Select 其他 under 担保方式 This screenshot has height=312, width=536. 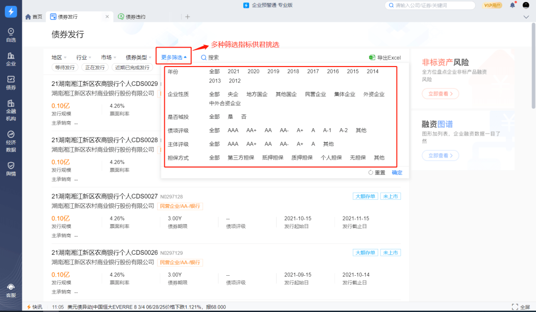click(x=379, y=157)
